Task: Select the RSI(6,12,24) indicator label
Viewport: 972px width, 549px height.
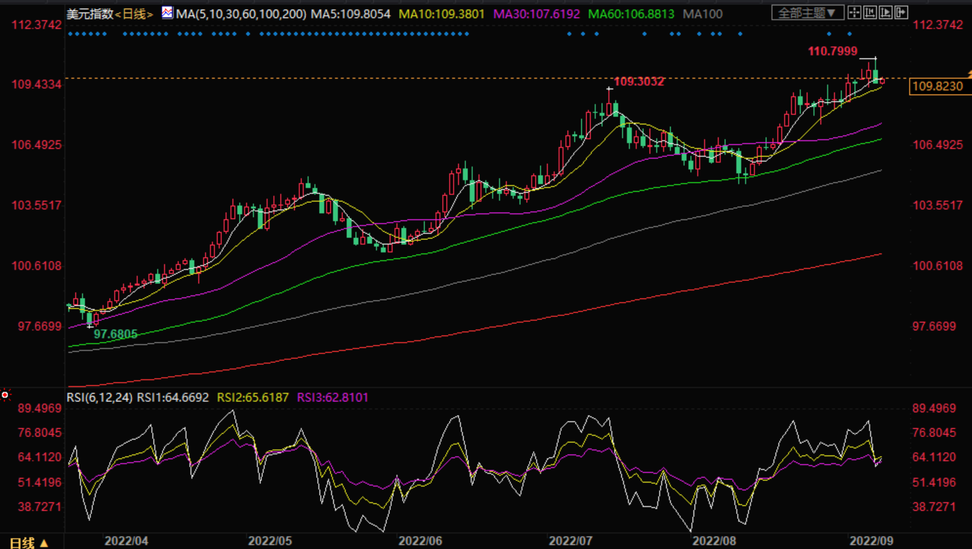Action: pyautogui.click(x=100, y=397)
